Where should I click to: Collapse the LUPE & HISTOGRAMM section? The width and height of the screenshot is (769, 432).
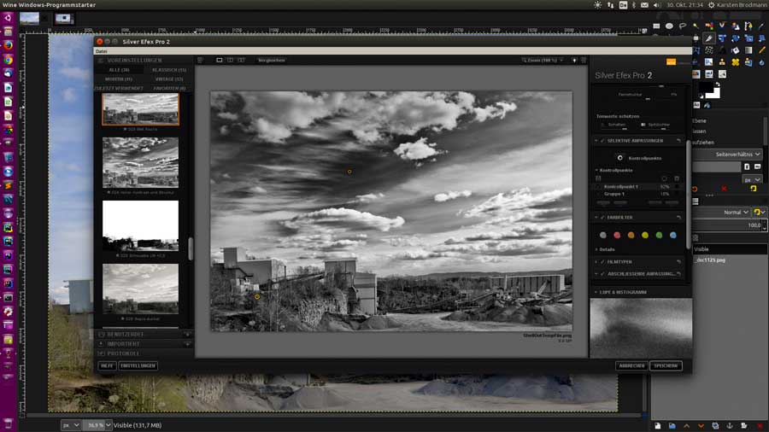(596, 292)
